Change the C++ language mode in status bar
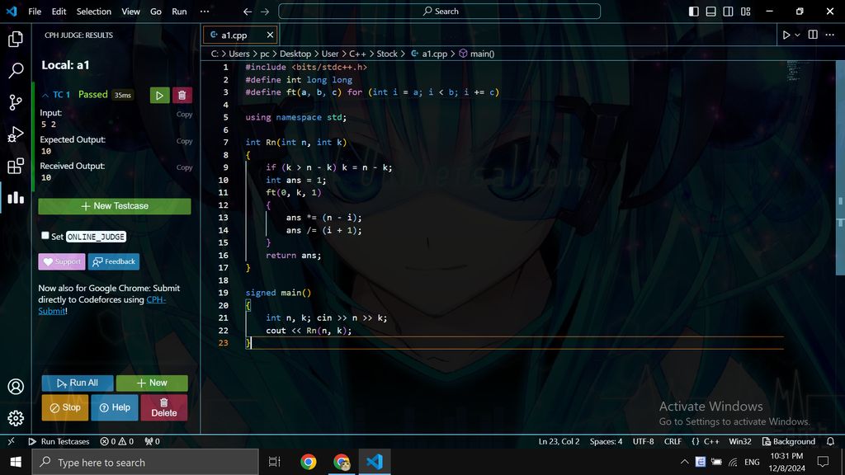This screenshot has height=475, width=845. (711, 441)
